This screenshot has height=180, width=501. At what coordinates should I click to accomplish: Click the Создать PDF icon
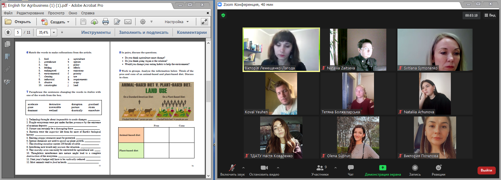(45, 22)
